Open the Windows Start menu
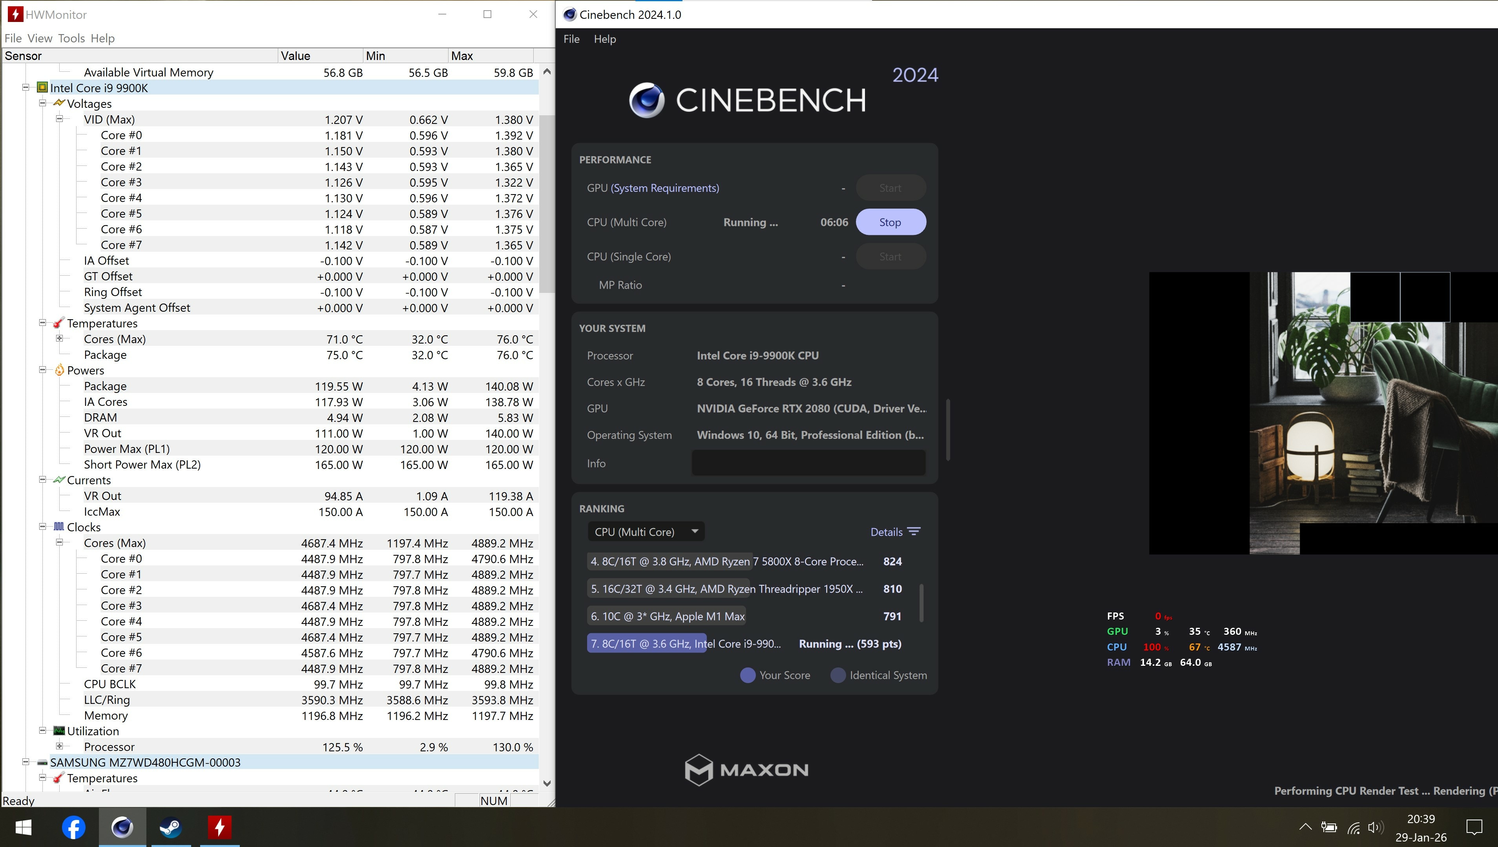 point(23,827)
